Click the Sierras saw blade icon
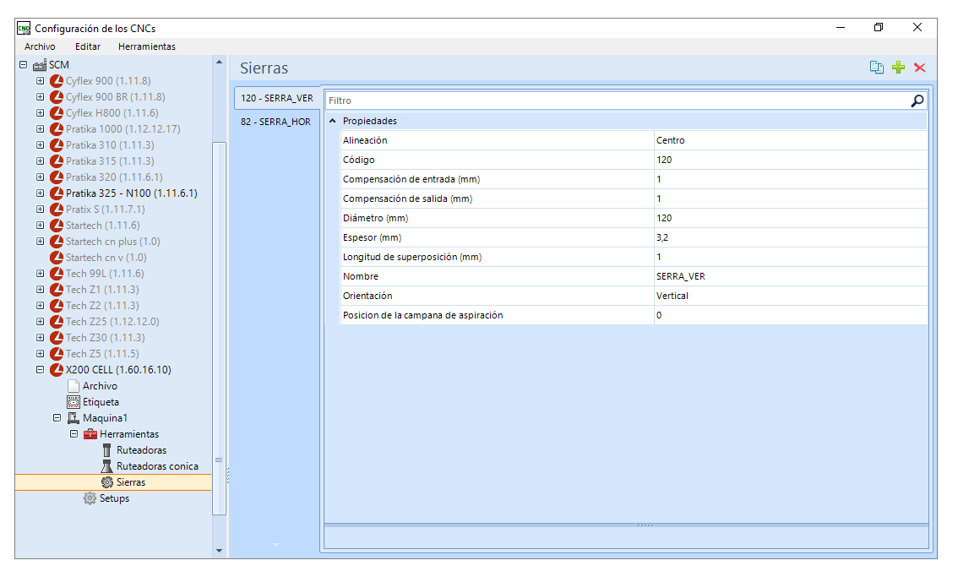 (107, 482)
